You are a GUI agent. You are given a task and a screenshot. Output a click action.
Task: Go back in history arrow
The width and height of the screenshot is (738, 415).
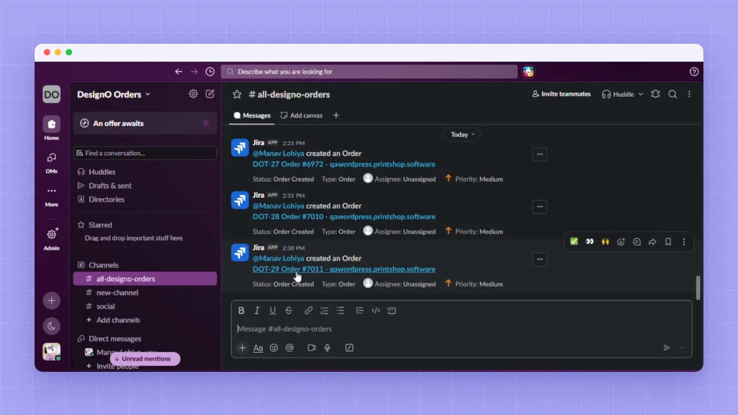(x=178, y=71)
